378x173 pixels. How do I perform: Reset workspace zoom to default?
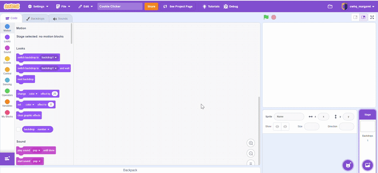[x=251, y=163]
